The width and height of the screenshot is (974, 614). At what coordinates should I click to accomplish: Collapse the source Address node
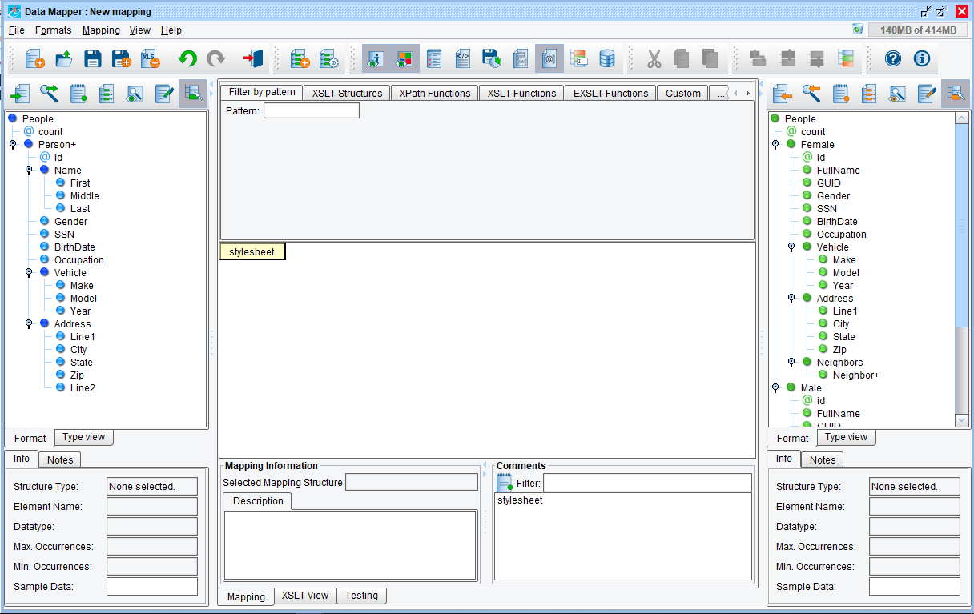(29, 324)
